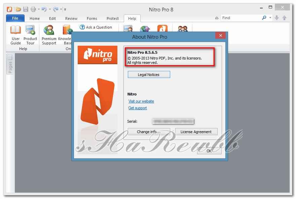296x199 pixels.
Task: Collapse the ribbon with the caret icon
Action: click(x=217, y=18)
